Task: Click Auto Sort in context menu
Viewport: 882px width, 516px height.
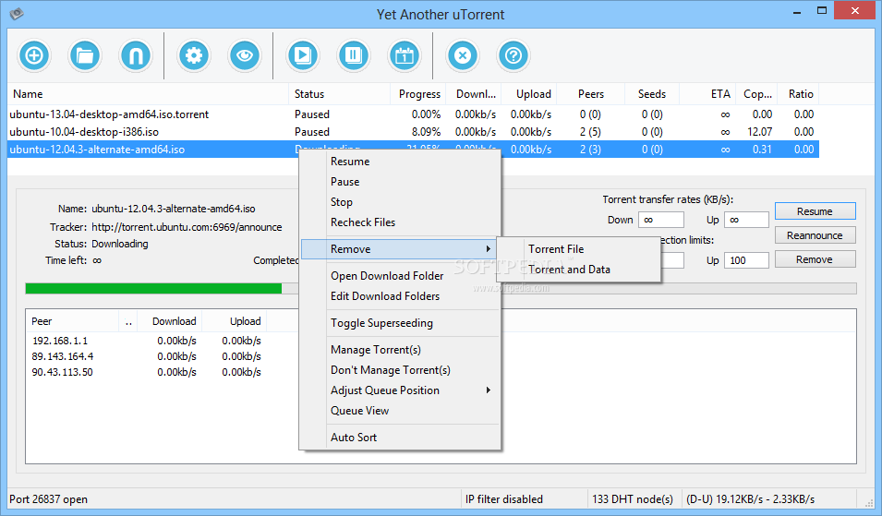Action: point(400,438)
